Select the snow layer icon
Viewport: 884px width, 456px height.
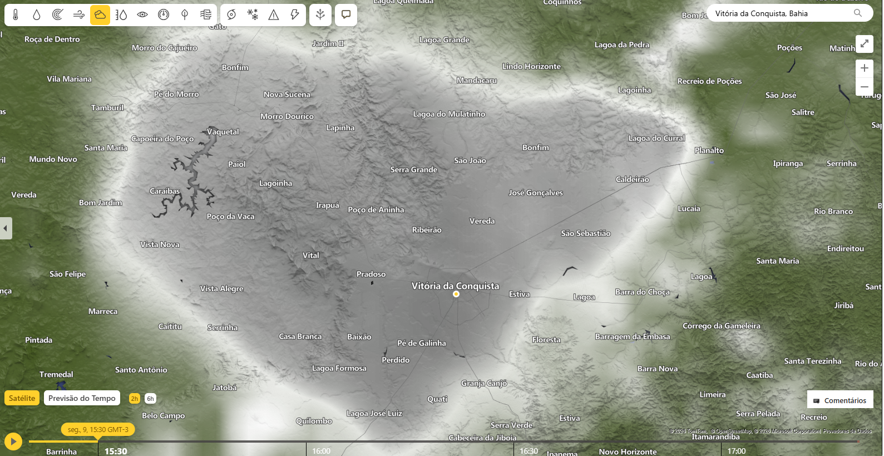(253, 15)
